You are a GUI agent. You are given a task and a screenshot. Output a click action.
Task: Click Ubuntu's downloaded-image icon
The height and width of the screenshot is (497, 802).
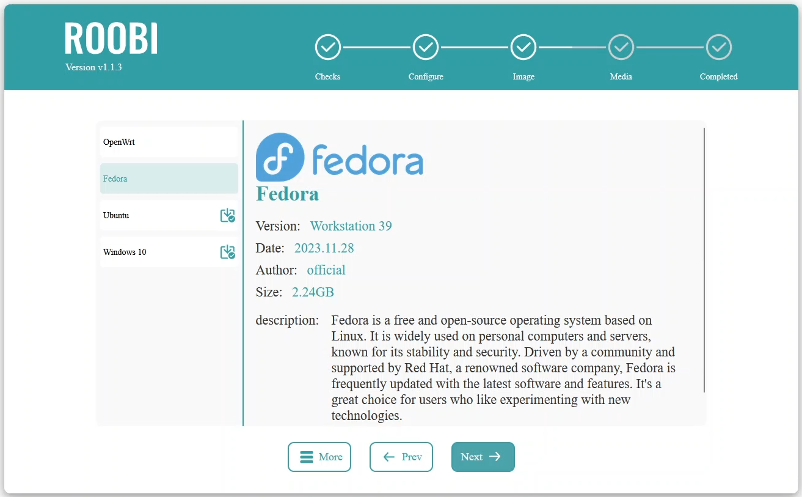click(x=227, y=215)
